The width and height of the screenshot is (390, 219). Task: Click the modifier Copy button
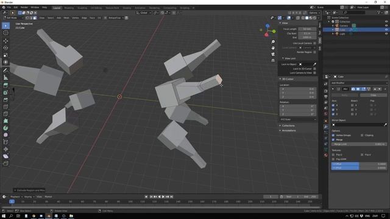tap(374, 95)
